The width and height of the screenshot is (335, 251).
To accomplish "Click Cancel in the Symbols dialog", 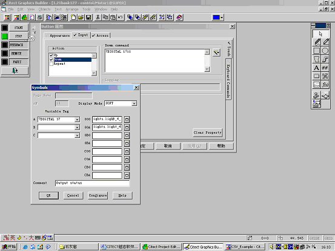I will pyautogui.click(x=73, y=195).
